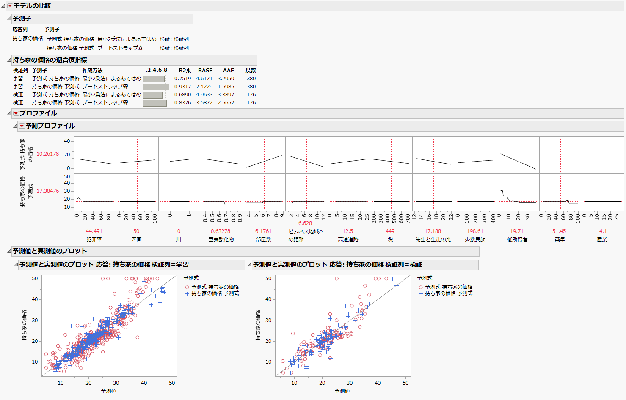Collapse the 検証列=学習 plot panel
This screenshot has height=400, width=626.
[x=16, y=265]
